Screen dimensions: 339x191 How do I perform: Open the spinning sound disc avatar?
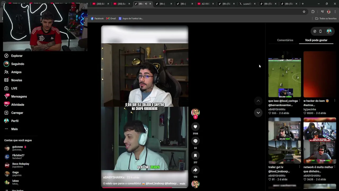[195, 184]
